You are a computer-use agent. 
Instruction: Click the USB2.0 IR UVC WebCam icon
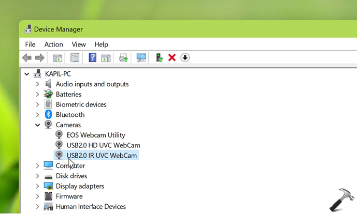[x=59, y=155]
